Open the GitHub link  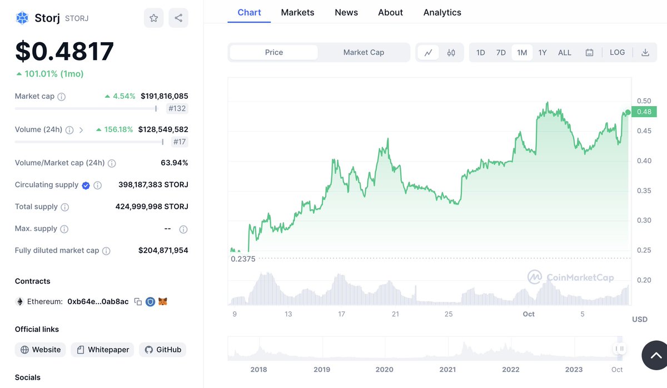(163, 350)
